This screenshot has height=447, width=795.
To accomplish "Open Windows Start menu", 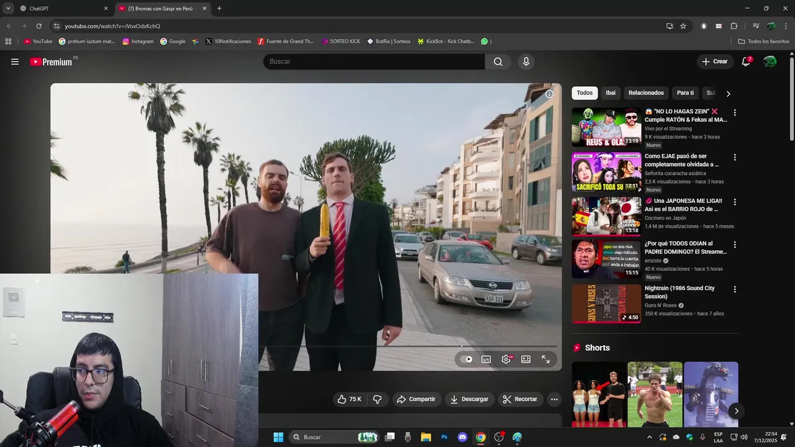I will click(278, 437).
